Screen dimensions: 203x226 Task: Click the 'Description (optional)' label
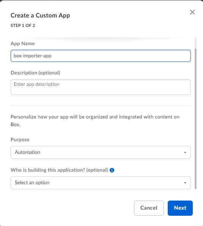pos(35,73)
